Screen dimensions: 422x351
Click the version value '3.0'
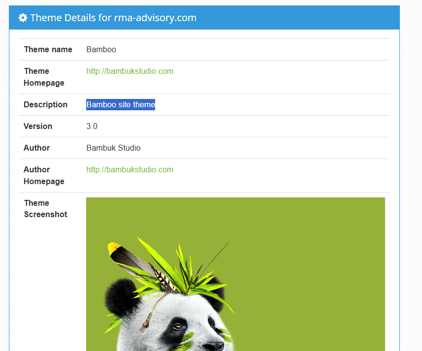[92, 127]
